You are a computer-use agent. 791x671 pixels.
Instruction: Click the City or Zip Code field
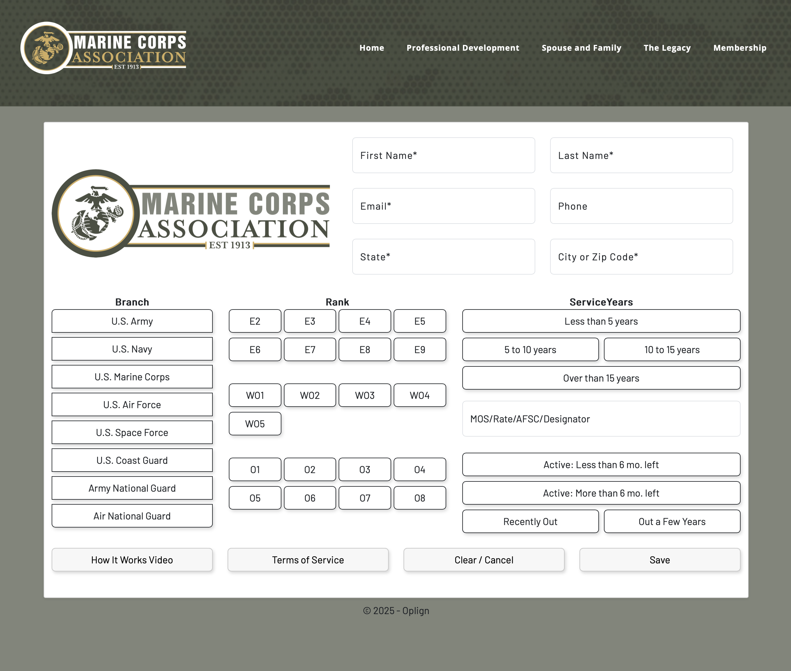pyautogui.click(x=641, y=257)
